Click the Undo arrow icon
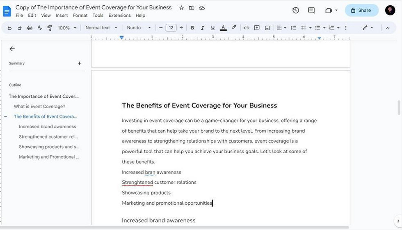This screenshot has width=402, height=230. click(x=9, y=28)
